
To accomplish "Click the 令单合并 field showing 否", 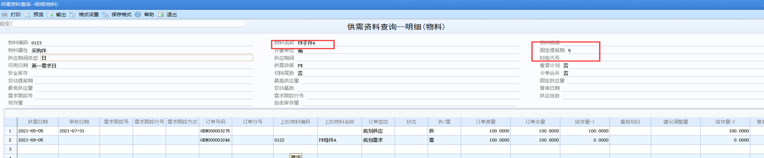I will tap(663, 73).
